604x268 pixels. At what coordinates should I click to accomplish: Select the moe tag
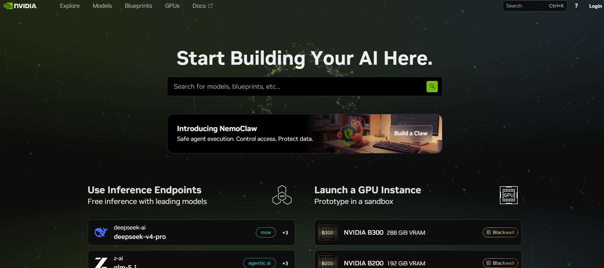[266, 232]
